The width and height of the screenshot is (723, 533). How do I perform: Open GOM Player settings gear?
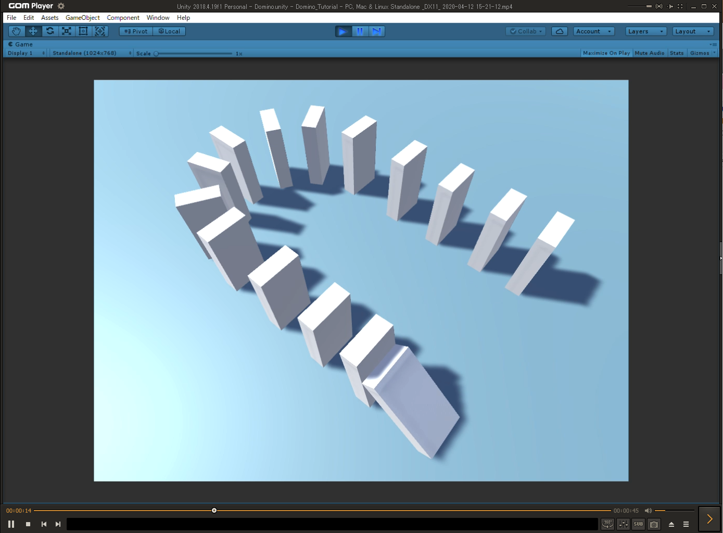point(61,6)
